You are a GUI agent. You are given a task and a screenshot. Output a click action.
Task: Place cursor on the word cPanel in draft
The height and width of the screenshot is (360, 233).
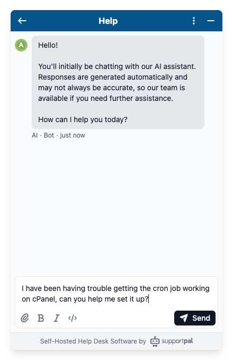coord(44,299)
